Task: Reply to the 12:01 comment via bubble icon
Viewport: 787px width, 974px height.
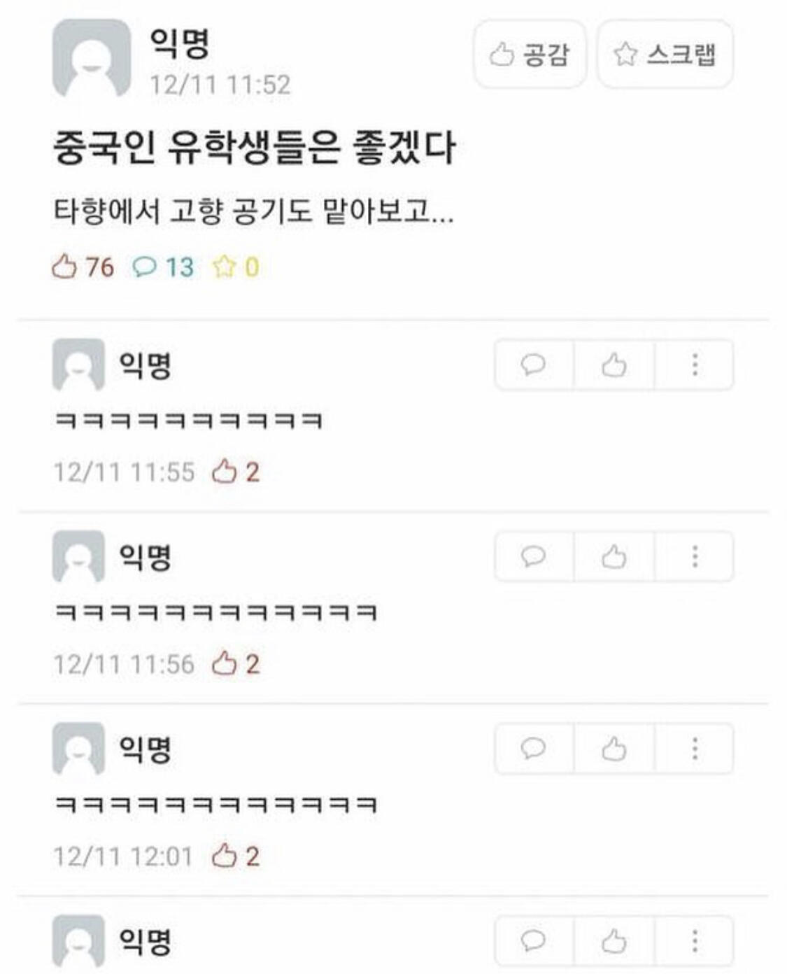Action: 534,749
